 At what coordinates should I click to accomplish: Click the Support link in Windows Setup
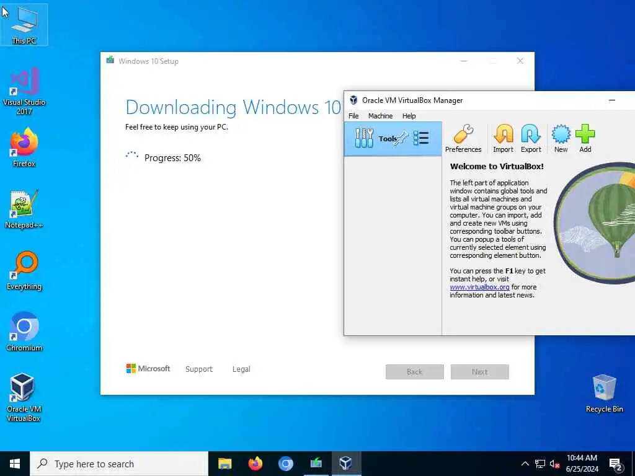[x=199, y=369]
